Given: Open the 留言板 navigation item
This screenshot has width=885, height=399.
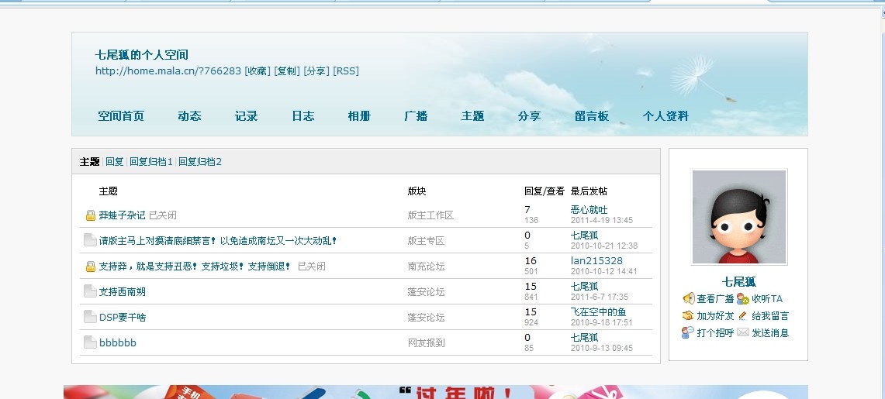Looking at the screenshot, I should pyautogui.click(x=592, y=116).
